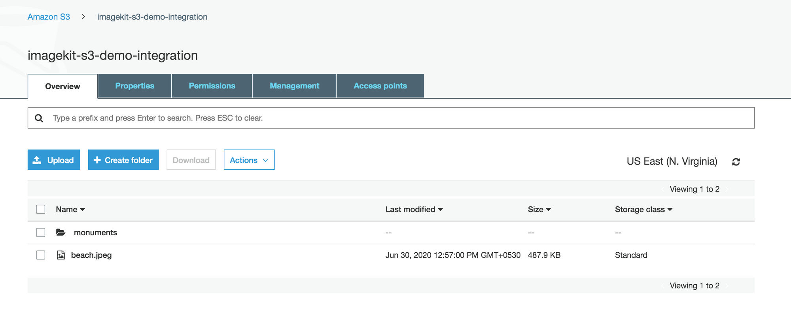791x334 pixels.
Task: Check the beach.jpeg file checkbox
Action: coord(41,255)
